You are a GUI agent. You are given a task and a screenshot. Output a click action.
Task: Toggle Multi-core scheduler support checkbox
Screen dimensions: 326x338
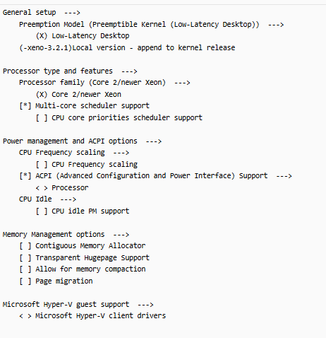tap(25, 106)
